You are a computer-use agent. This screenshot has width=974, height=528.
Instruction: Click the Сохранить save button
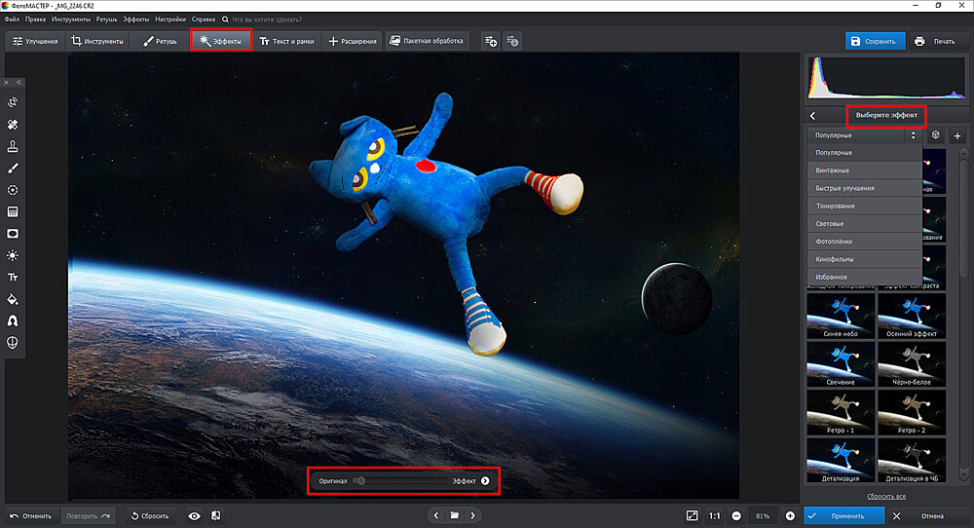(875, 41)
